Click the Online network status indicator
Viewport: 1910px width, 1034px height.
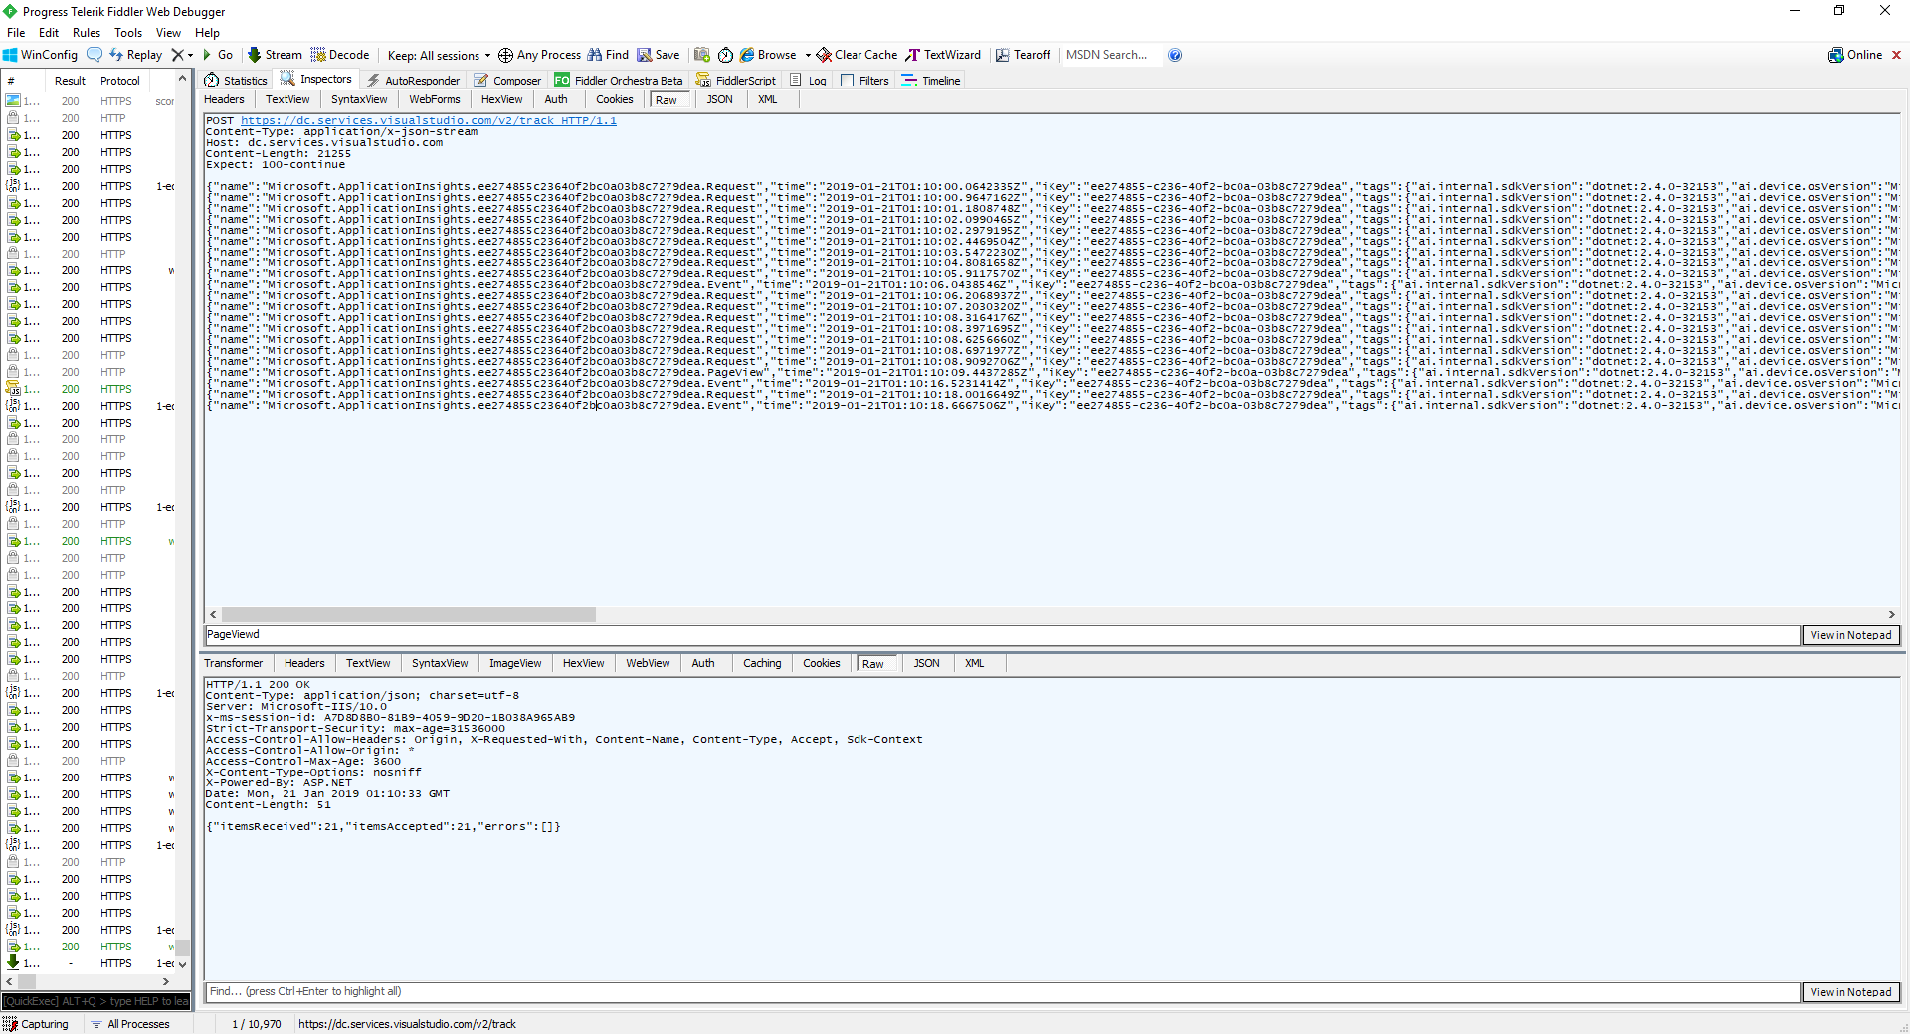[x=1855, y=55]
